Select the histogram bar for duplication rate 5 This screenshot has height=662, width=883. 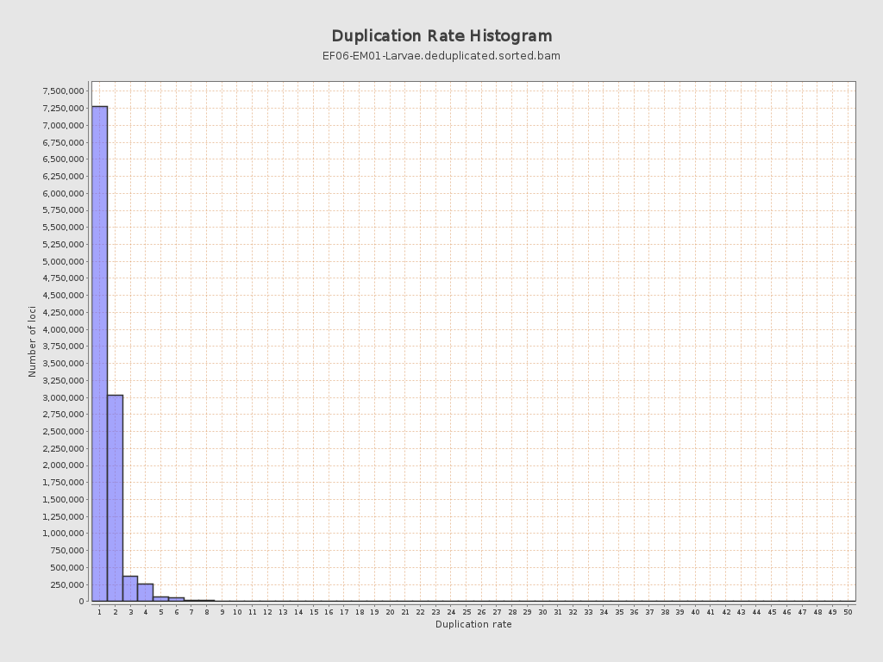tap(160, 599)
